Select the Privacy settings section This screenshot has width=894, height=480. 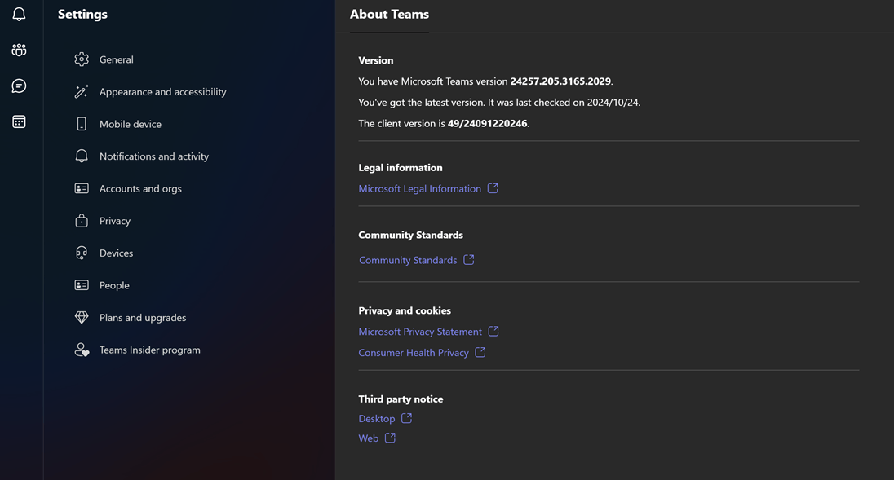(114, 220)
